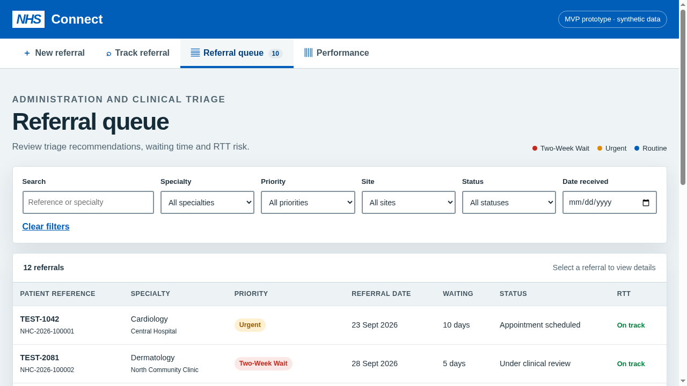Click the Urgent priority badge for TEST-1042
This screenshot has height=386, width=687.
(250, 325)
